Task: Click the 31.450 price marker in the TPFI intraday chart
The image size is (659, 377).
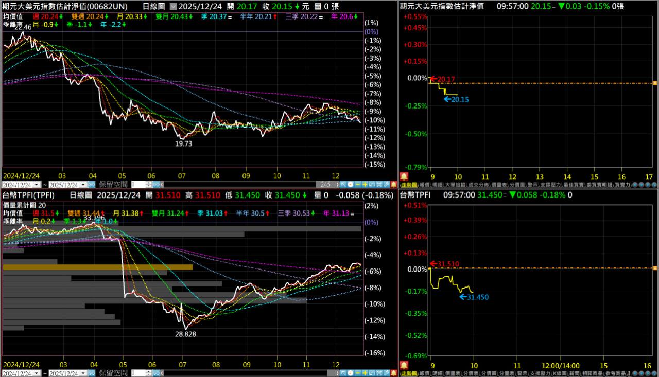Action: (x=474, y=297)
